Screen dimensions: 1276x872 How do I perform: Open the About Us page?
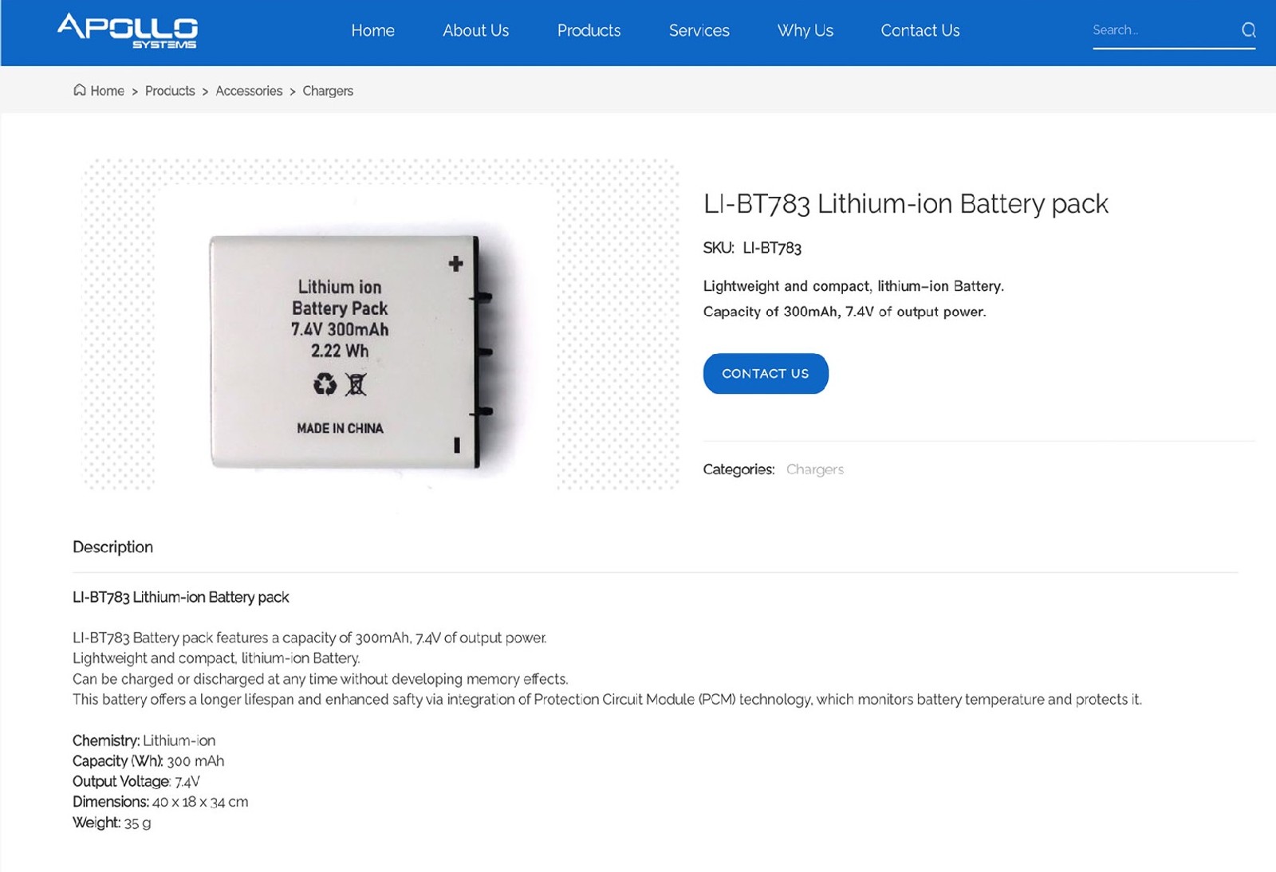tap(475, 30)
